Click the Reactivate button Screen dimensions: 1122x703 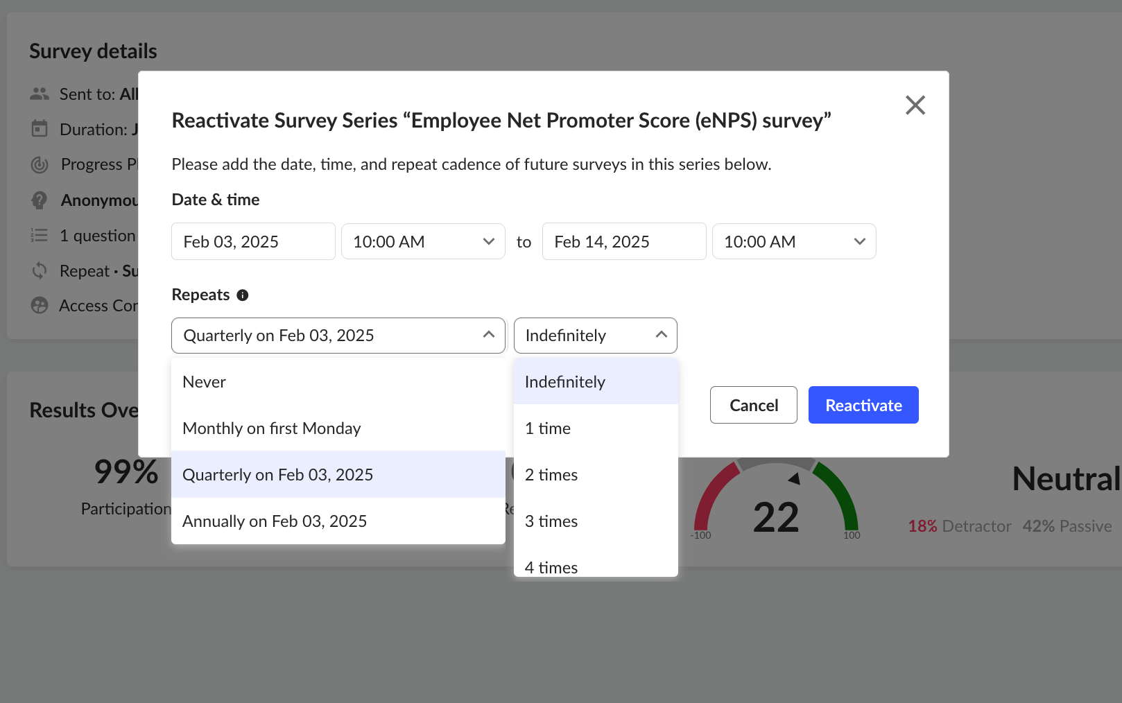863,405
